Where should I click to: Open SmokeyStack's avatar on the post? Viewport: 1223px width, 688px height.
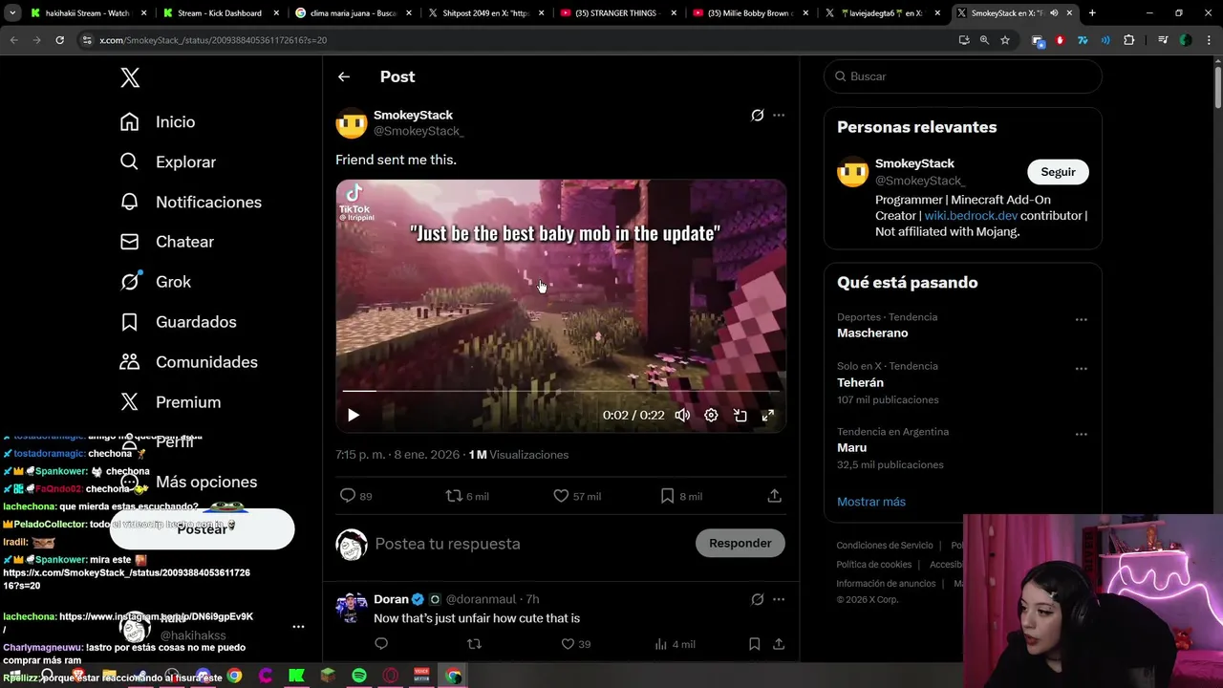[352, 123]
